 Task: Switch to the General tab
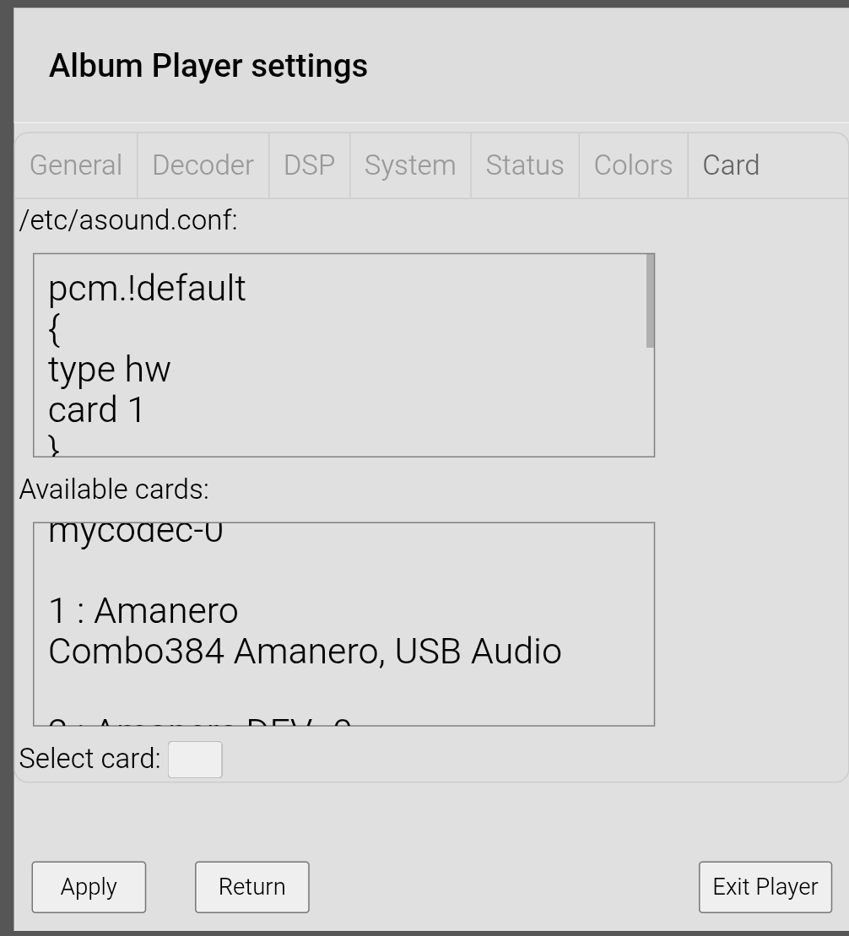(76, 165)
